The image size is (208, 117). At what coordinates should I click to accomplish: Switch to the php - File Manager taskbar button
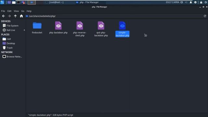tap(87, 2)
